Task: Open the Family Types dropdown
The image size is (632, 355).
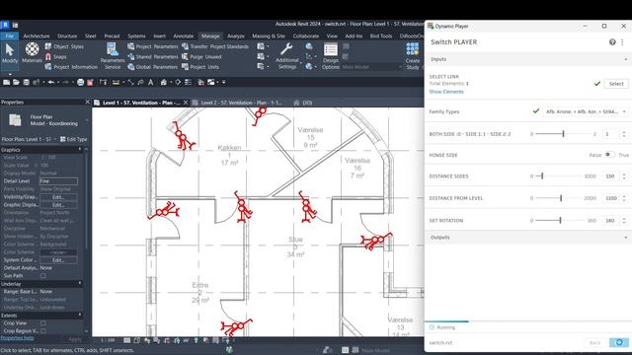Action: 586,111
